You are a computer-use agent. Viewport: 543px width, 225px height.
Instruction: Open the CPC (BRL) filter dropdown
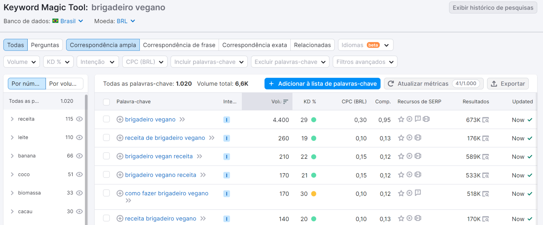(145, 62)
